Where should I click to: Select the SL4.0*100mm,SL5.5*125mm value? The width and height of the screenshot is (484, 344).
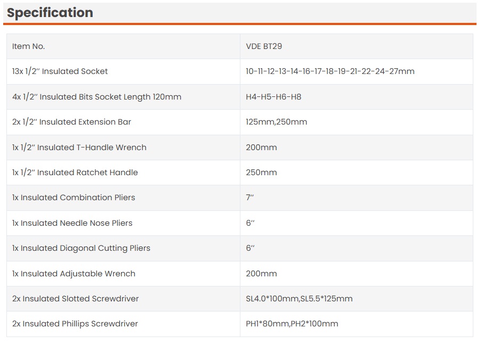click(299, 299)
